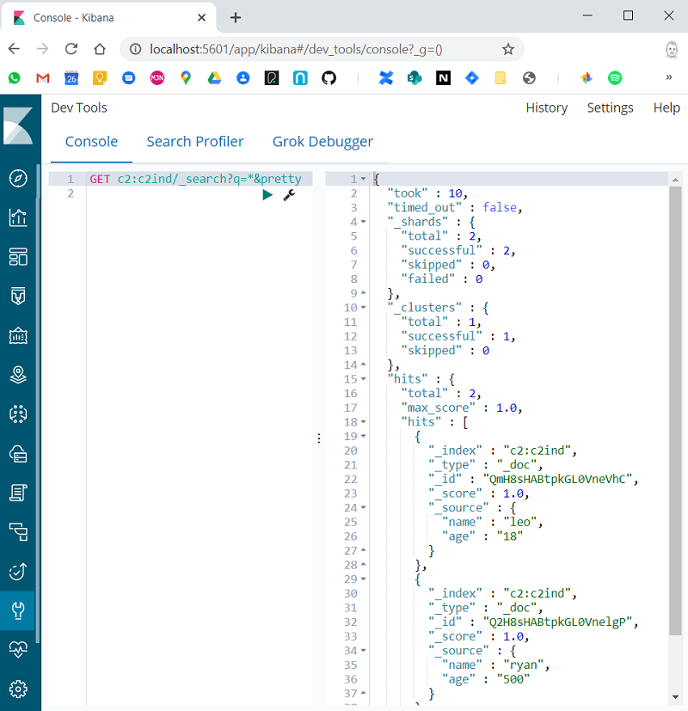This screenshot has height=711, width=688.
Task: Collapse the "_shards" block fold arrow
Action: pyautogui.click(x=363, y=222)
